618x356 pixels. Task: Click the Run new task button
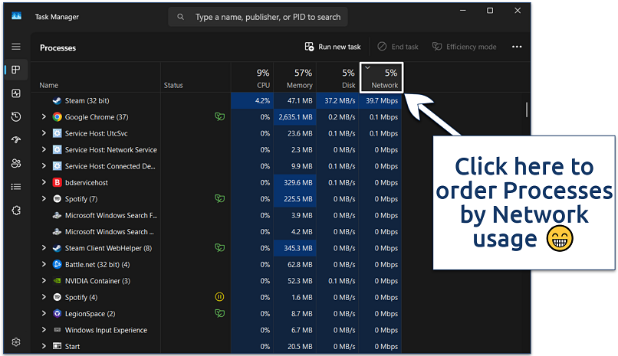333,47
